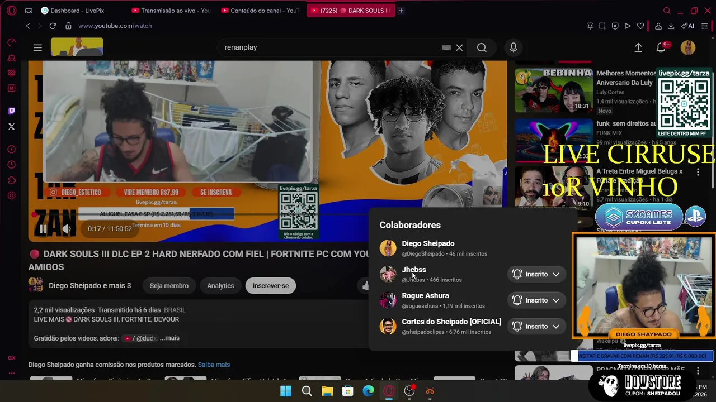Open Windows Start menu
716x402 pixels.
click(286, 391)
